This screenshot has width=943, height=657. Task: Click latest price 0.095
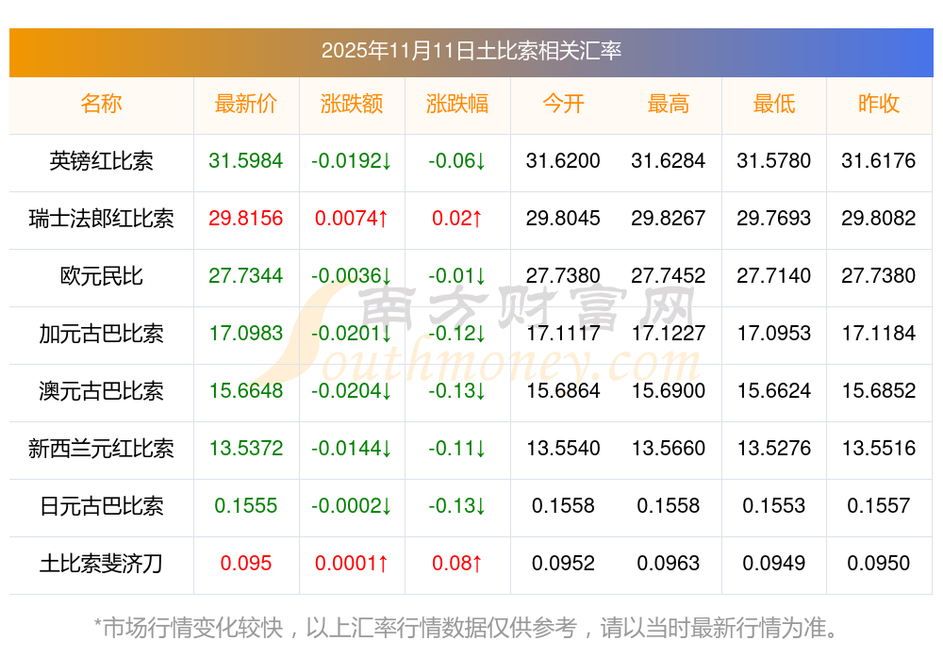click(245, 564)
